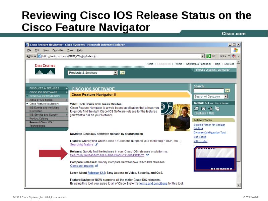Expand IOS Events and Activities Information

tap(66, 109)
